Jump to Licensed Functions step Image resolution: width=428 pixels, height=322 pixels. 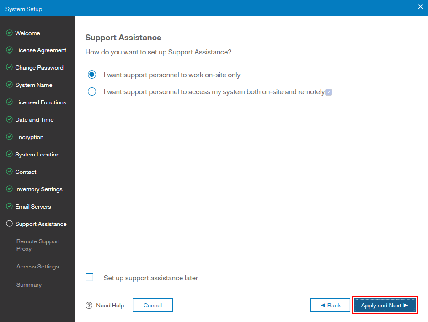(41, 102)
